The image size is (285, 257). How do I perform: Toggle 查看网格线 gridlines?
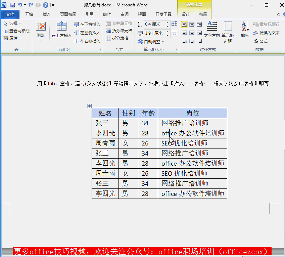[x=16, y=30]
